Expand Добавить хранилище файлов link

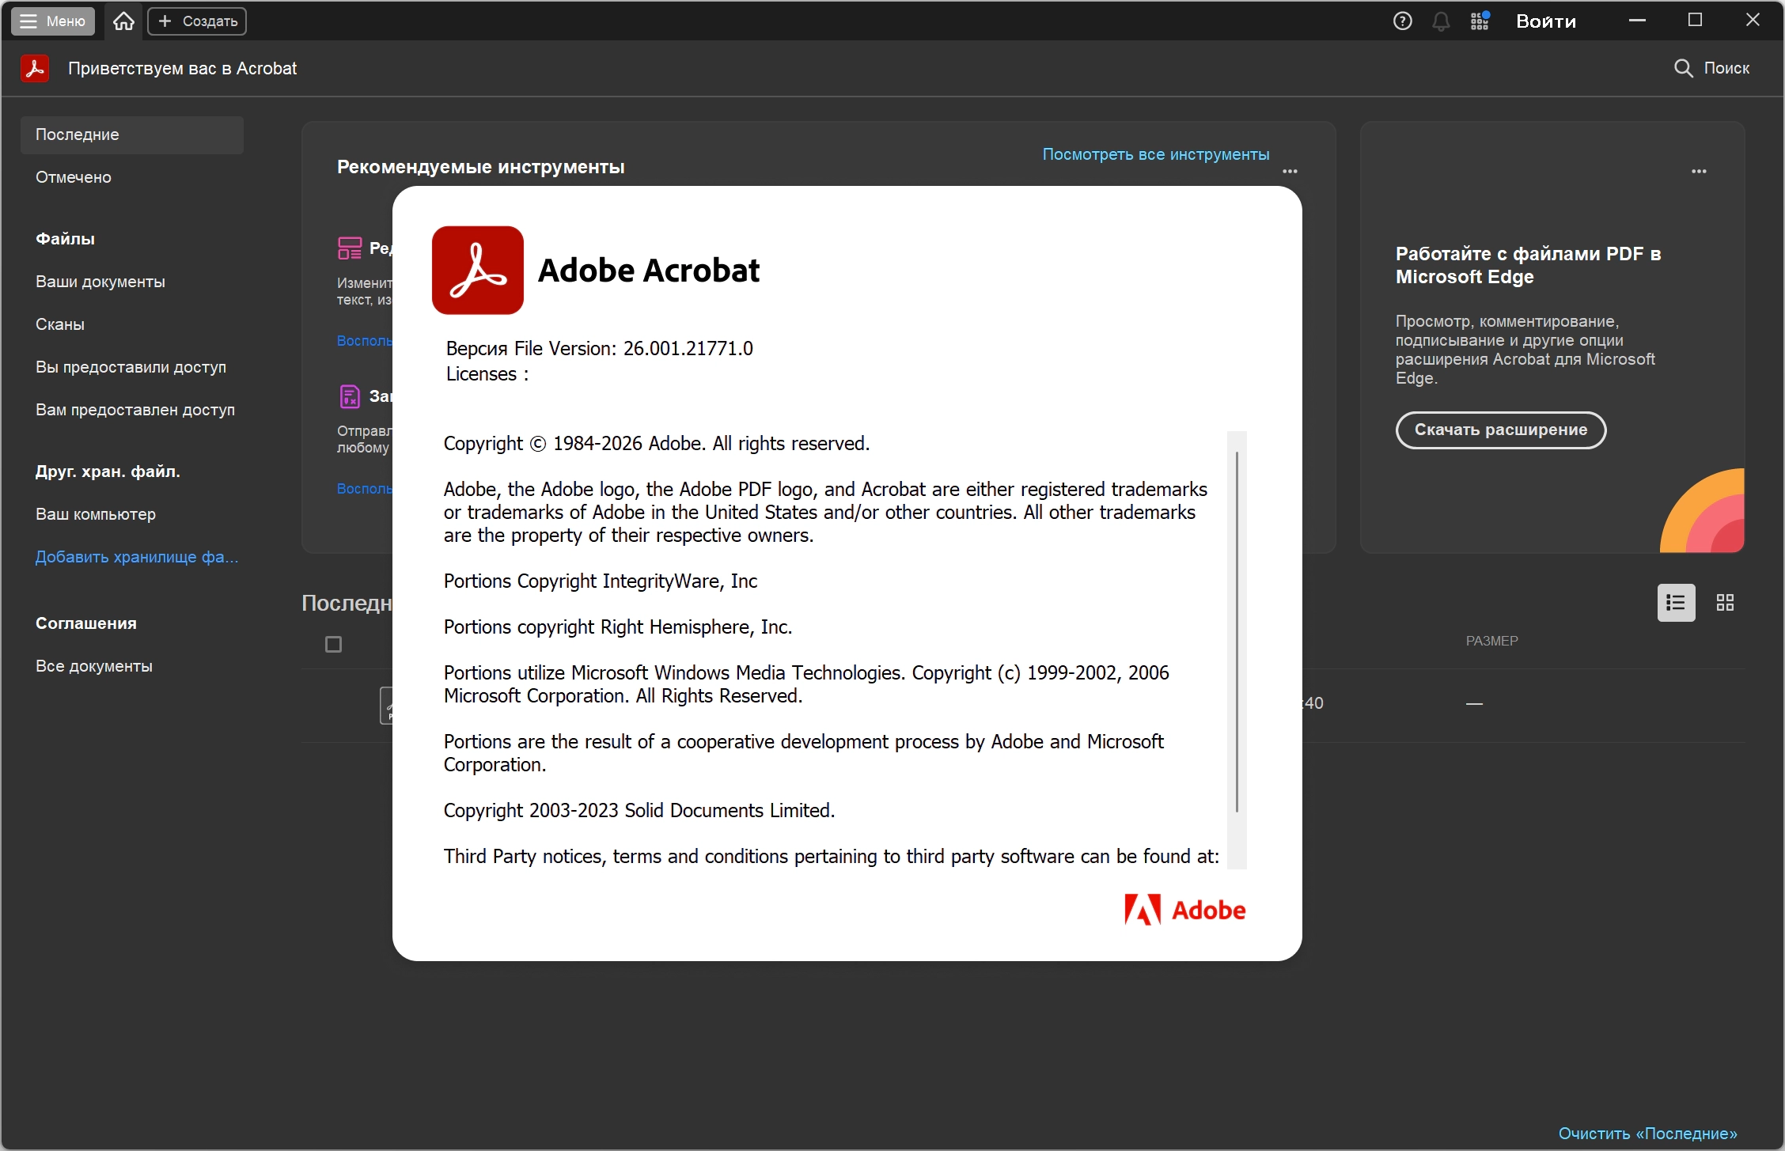tap(137, 557)
